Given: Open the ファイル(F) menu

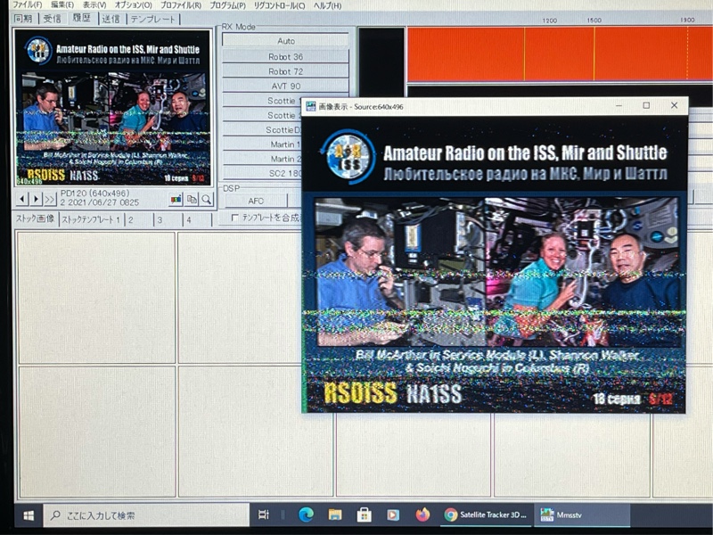Looking at the screenshot, I should click(28, 5).
